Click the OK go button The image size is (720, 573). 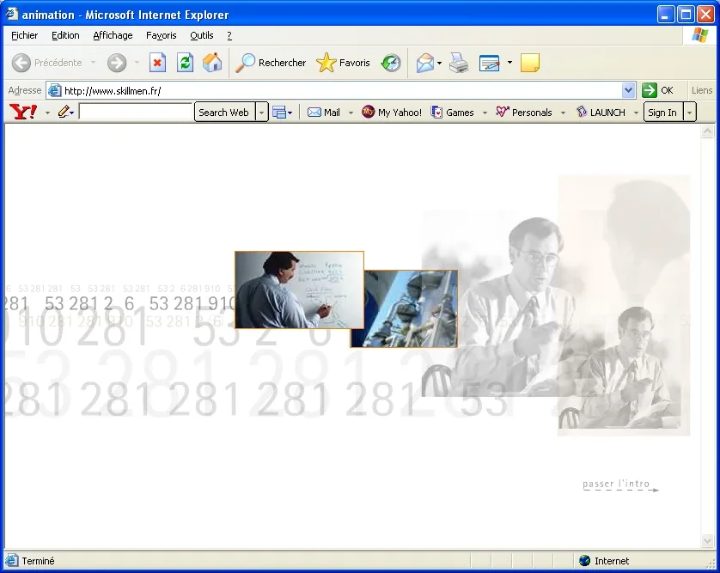[657, 90]
